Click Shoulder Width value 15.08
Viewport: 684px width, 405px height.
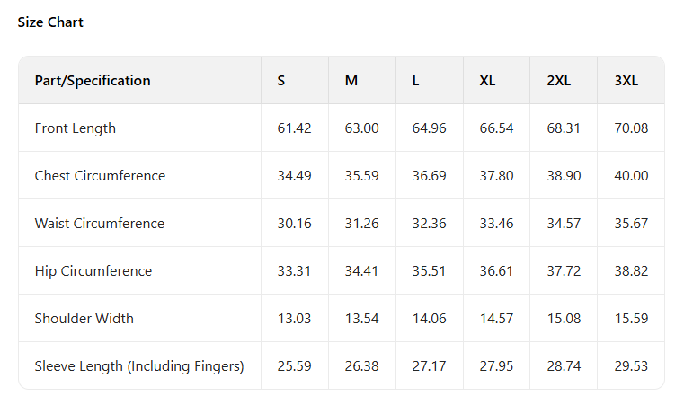coord(564,319)
